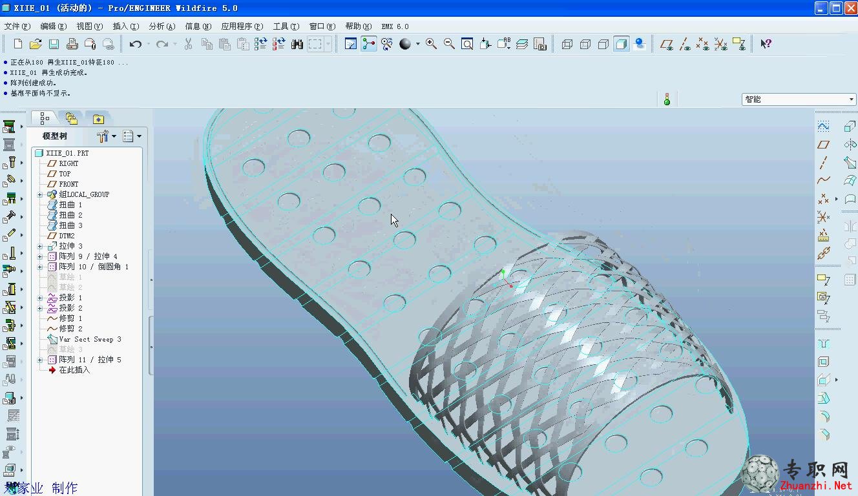
Task: Select XIIE_01.PRT in model tree
Action: [62, 153]
